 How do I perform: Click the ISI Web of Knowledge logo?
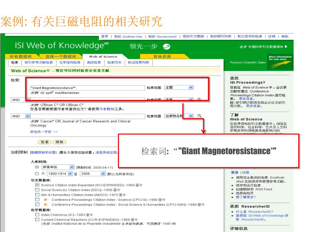click(62, 45)
